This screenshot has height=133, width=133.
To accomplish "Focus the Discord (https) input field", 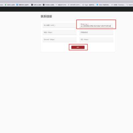I will tap(60, 40).
